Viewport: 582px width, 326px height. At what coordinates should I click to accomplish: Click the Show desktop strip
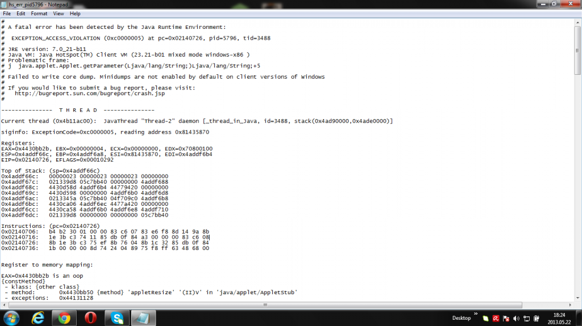coord(579,318)
